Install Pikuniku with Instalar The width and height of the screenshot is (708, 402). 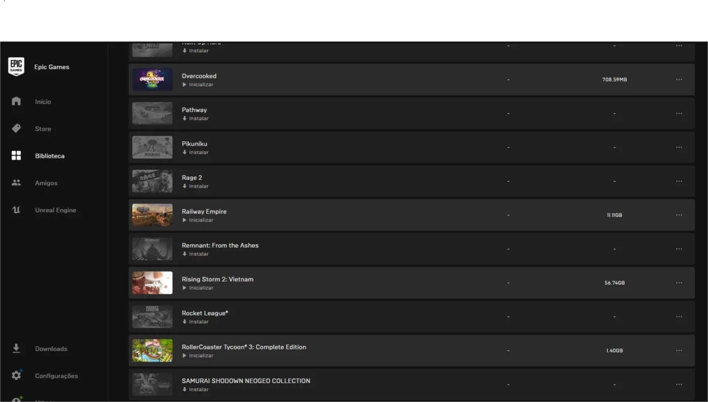[x=195, y=152]
